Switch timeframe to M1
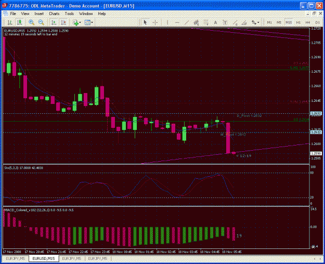This screenshot has width=325, height=264. click(269, 22)
